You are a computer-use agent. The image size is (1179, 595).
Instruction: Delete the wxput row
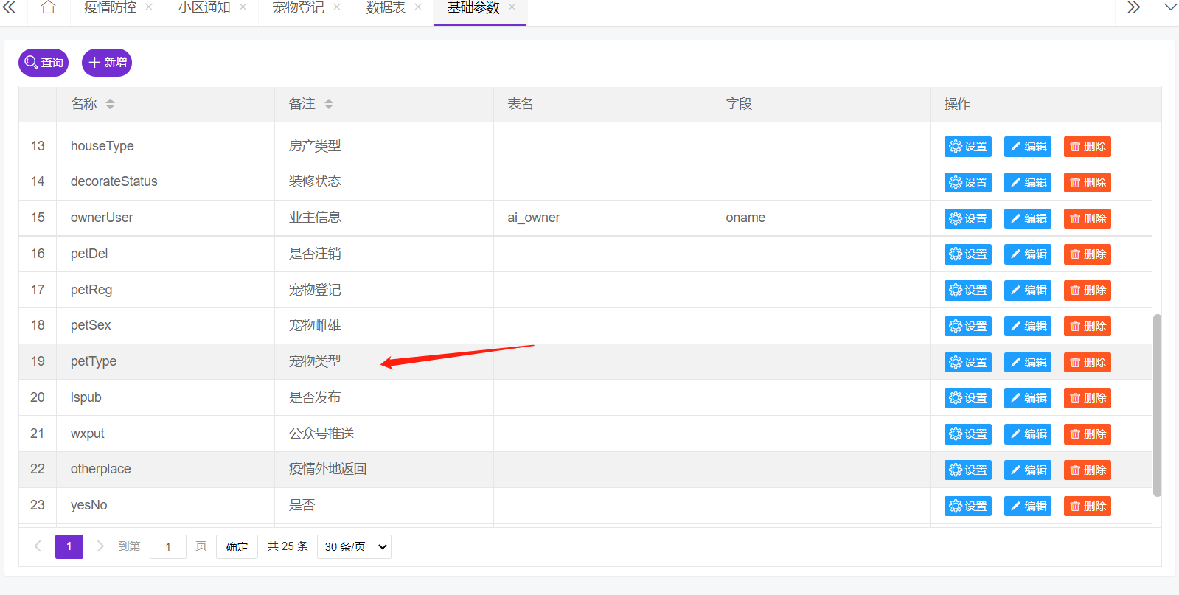(1088, 434)
